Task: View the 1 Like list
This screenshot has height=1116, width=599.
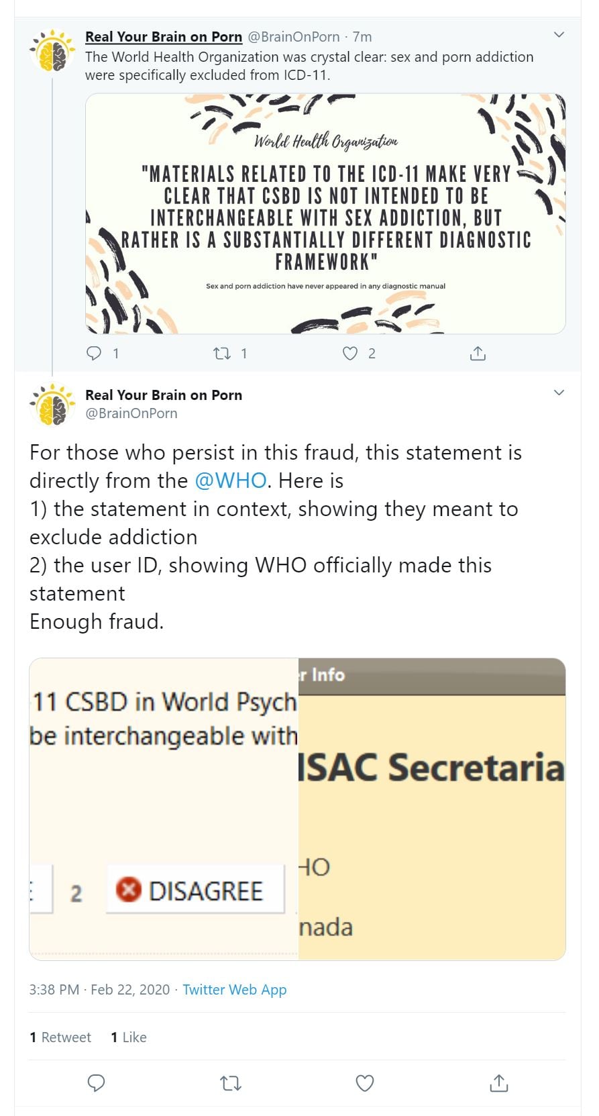Action: [x=129, y=1037]
